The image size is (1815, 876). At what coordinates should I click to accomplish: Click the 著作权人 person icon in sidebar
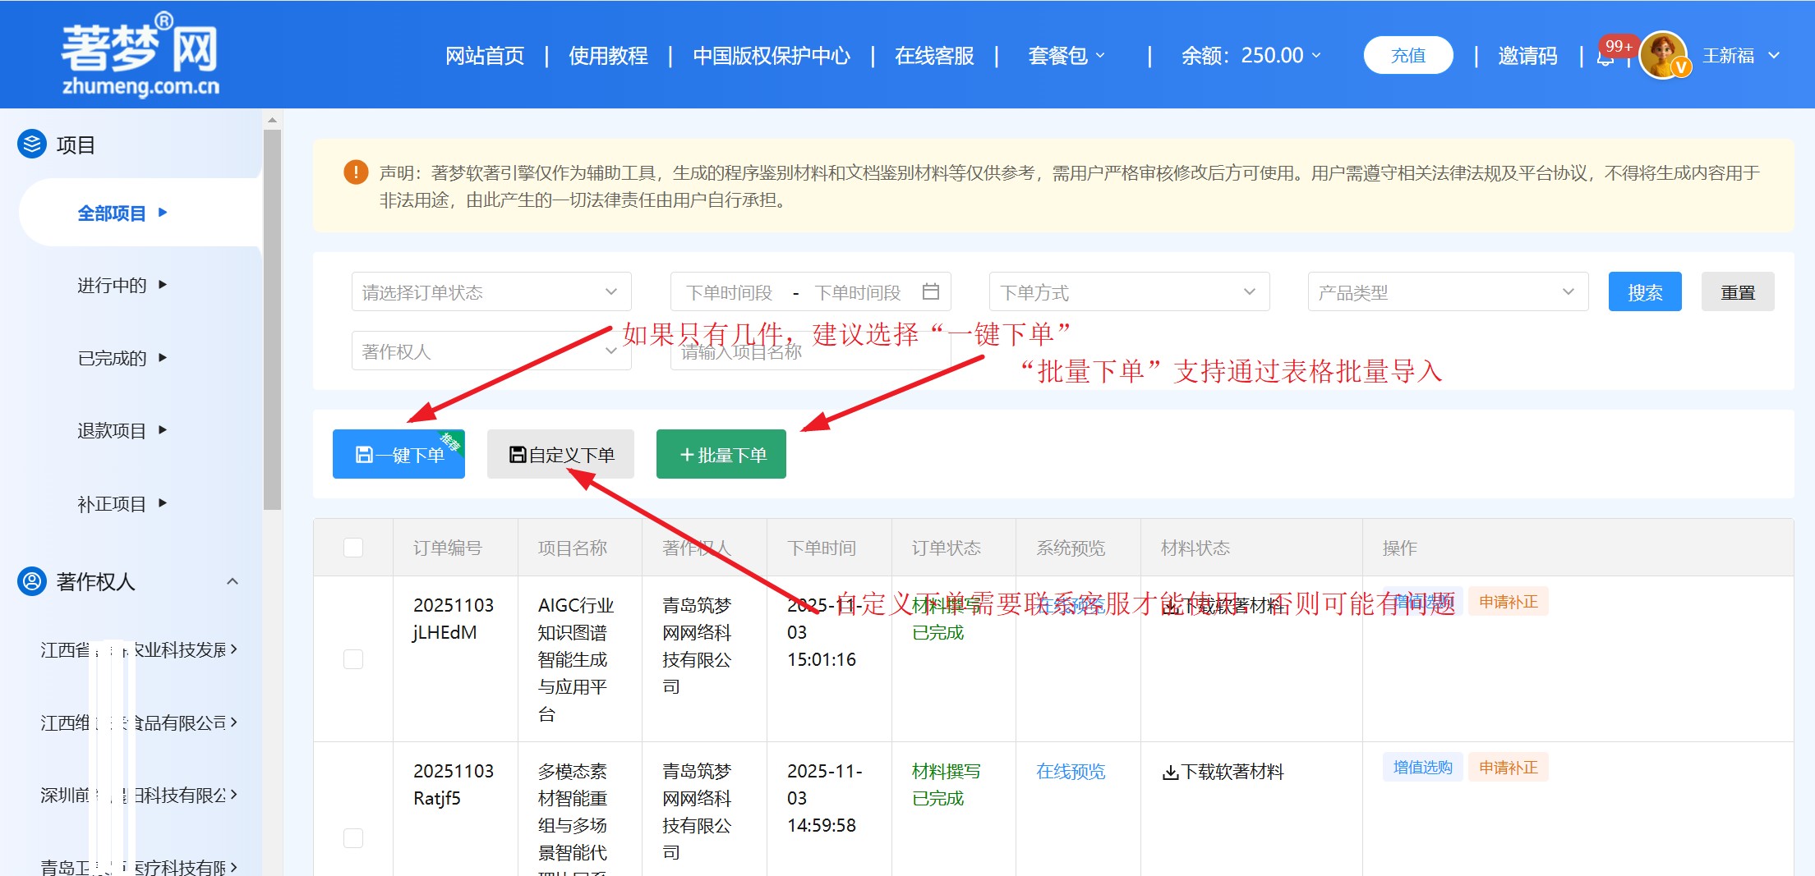pyautogui.click(x=32, y=581)
